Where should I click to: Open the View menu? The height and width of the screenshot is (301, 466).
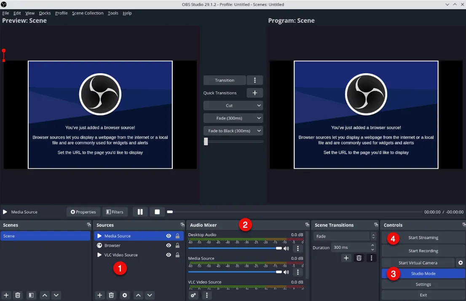point(30,13)
